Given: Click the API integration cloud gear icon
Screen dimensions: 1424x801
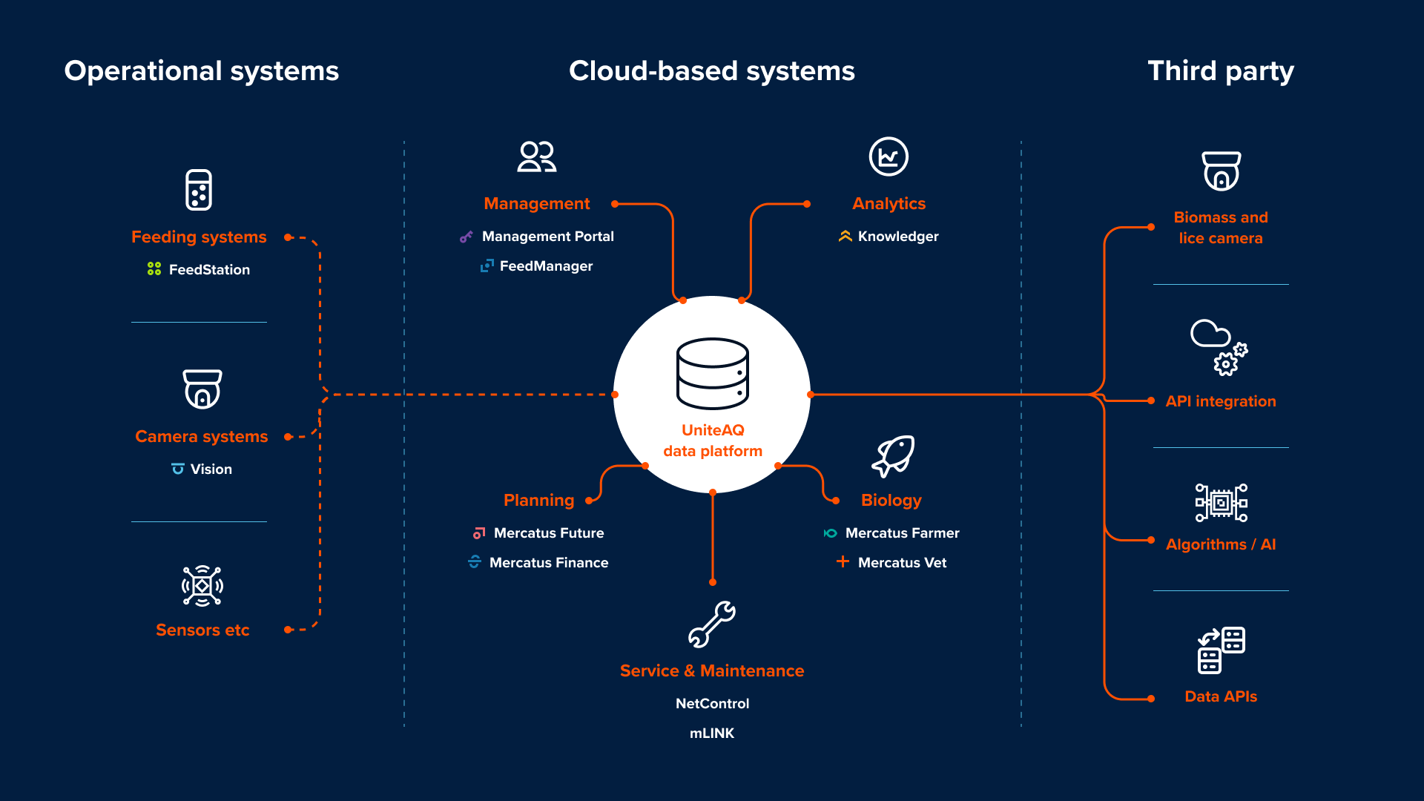Looking at the screenshot, I should [1219, 347].
